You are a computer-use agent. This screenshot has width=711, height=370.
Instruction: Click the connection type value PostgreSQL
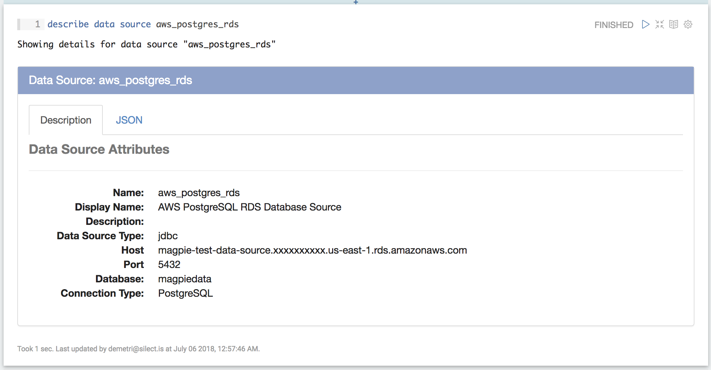click(185, 293)
